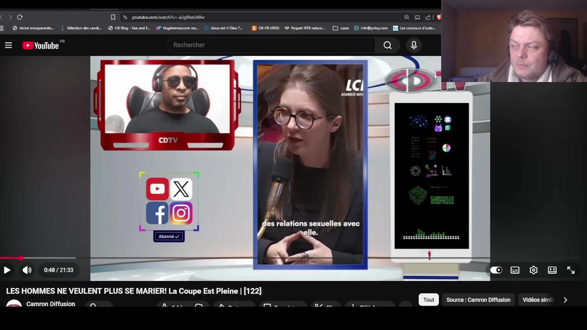Viewport: 587px width, 330px height.
Task: Play the YouTube video
Action: point(7,270)
